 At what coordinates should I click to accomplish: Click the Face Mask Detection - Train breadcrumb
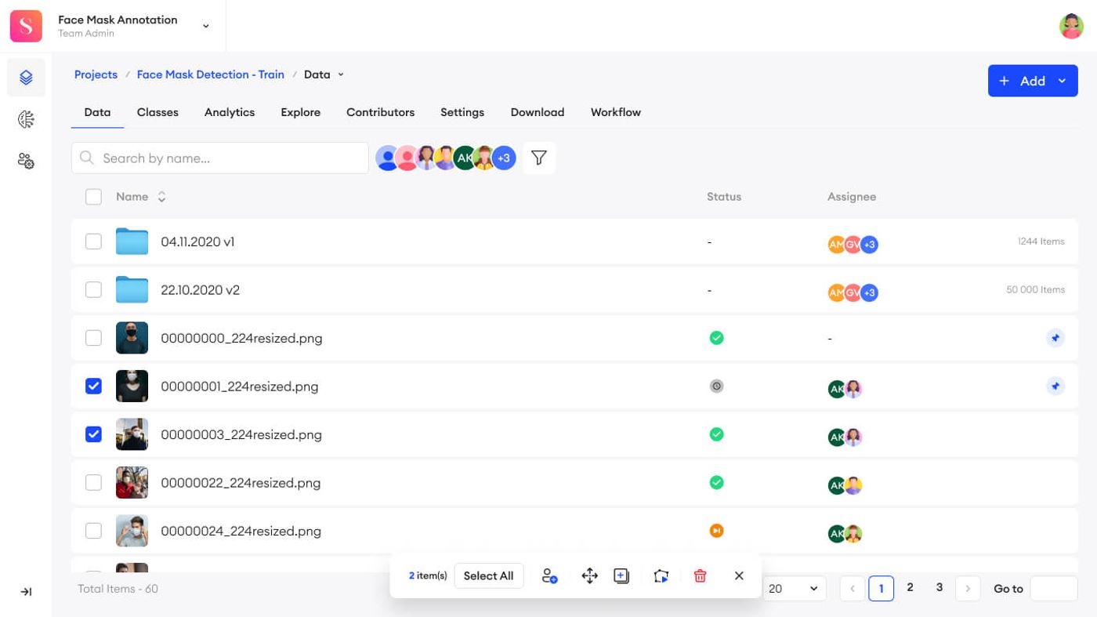211,74
